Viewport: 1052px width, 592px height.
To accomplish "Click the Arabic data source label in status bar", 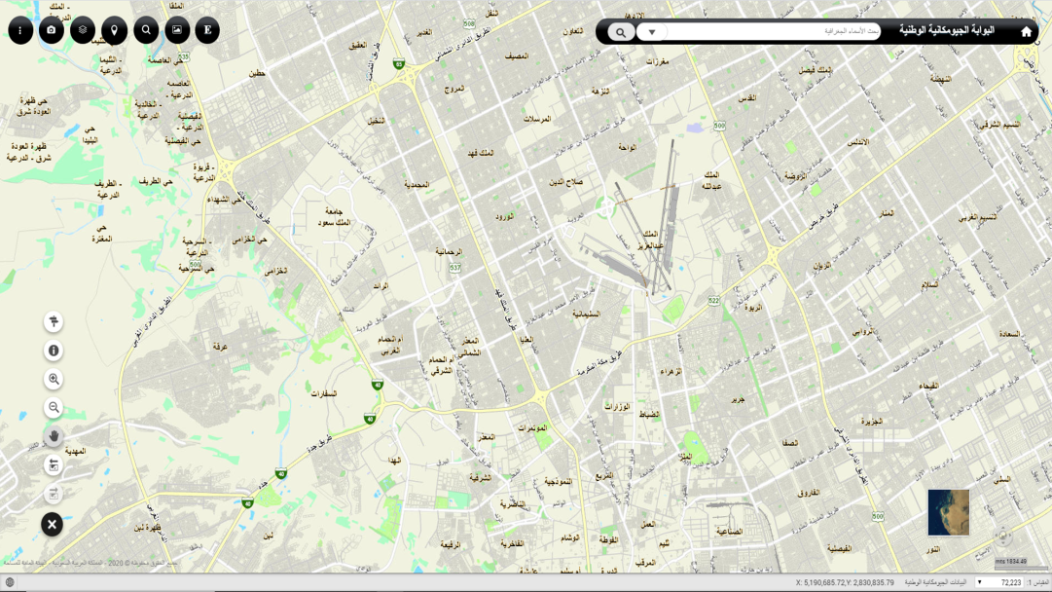I will click(x=935, y=582).
